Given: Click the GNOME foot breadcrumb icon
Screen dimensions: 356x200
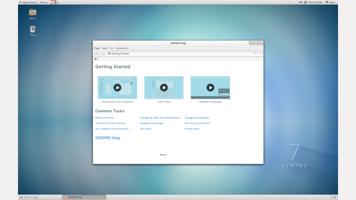Looking at the screenshot, I should 96,59.
